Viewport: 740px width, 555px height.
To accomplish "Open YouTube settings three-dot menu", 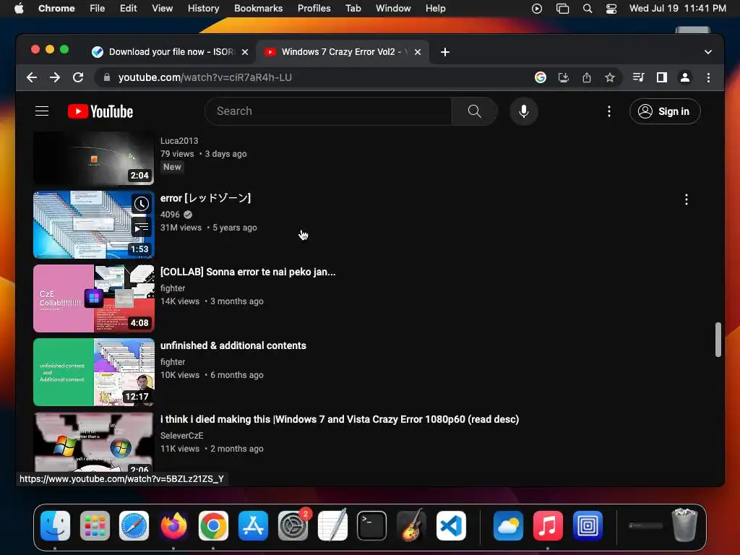I will coord(608,111).
